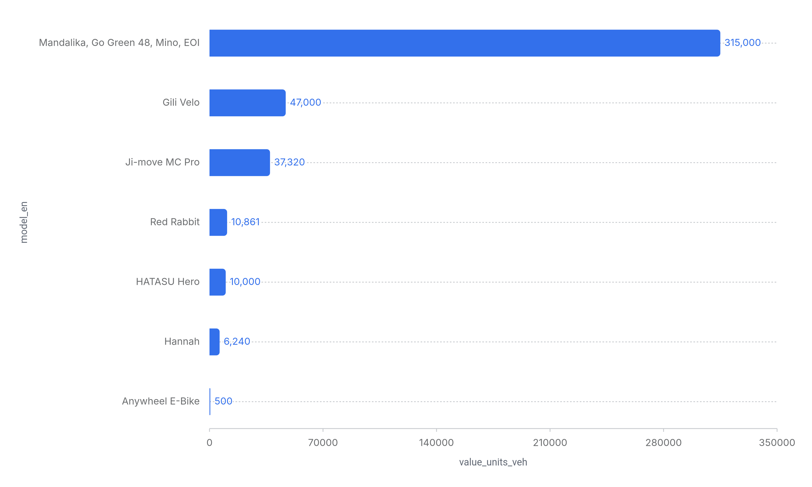
Task: Click the Hannah bar
Action: click(x=214, y=342)
